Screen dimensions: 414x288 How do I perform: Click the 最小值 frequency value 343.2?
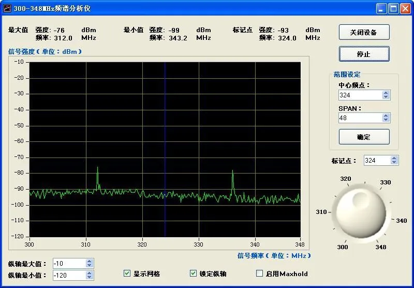(x=178, y=38)
